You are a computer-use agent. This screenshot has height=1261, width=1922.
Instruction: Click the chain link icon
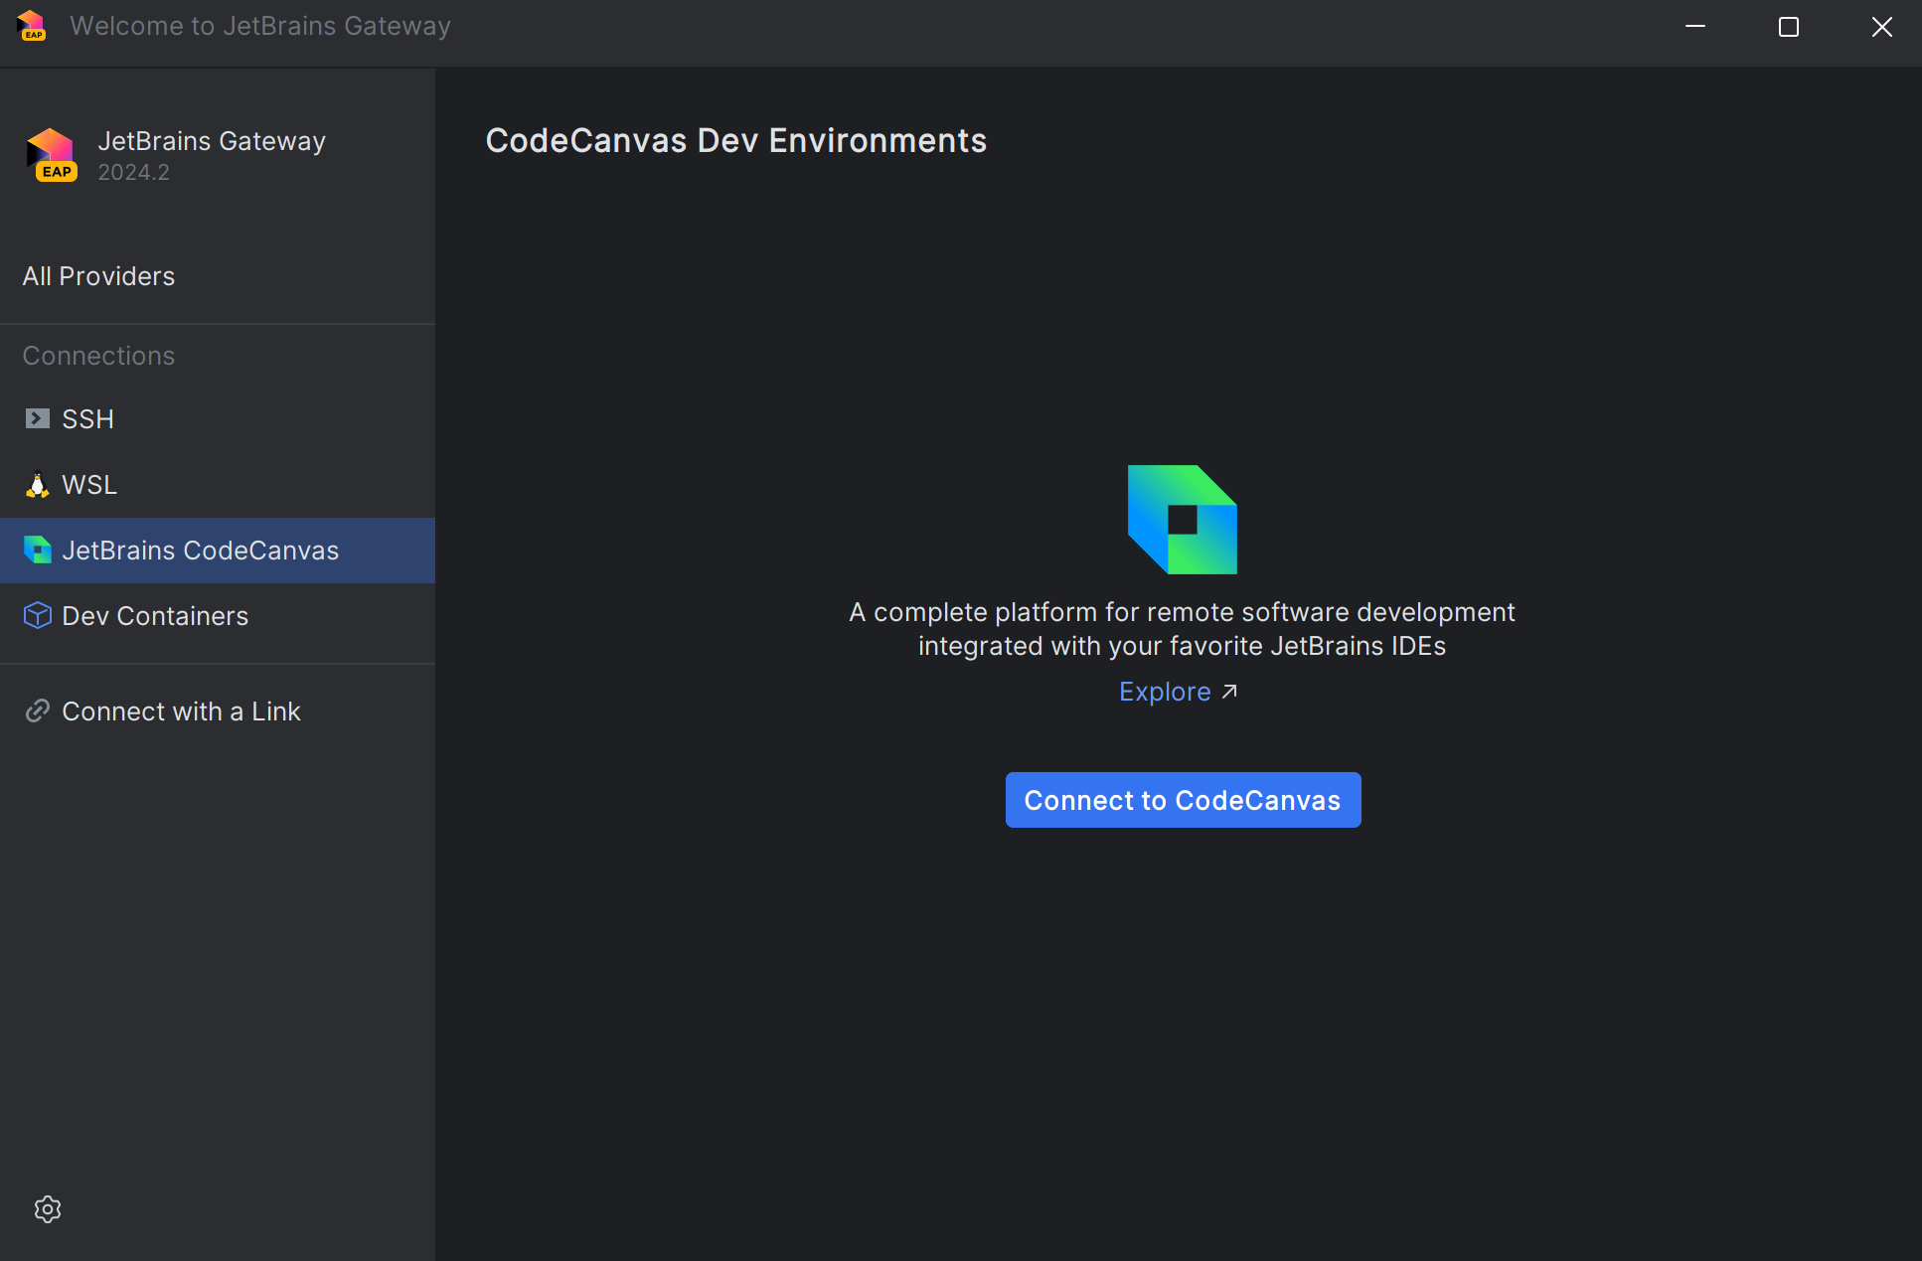click(37, 711)
